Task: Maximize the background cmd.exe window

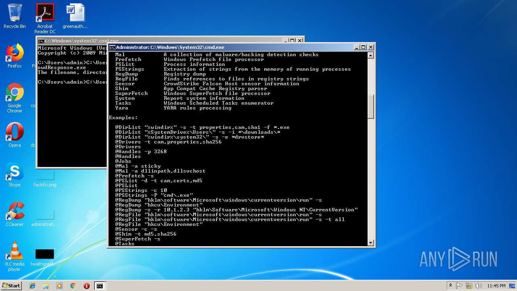Action: pyautogui.click(x=292, y=40)
